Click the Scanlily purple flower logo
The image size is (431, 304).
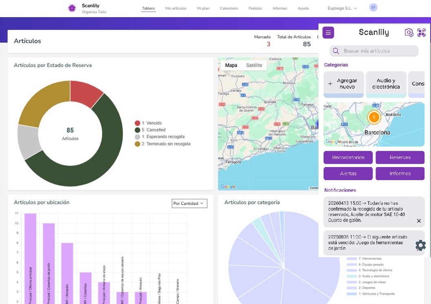point(72,8)
